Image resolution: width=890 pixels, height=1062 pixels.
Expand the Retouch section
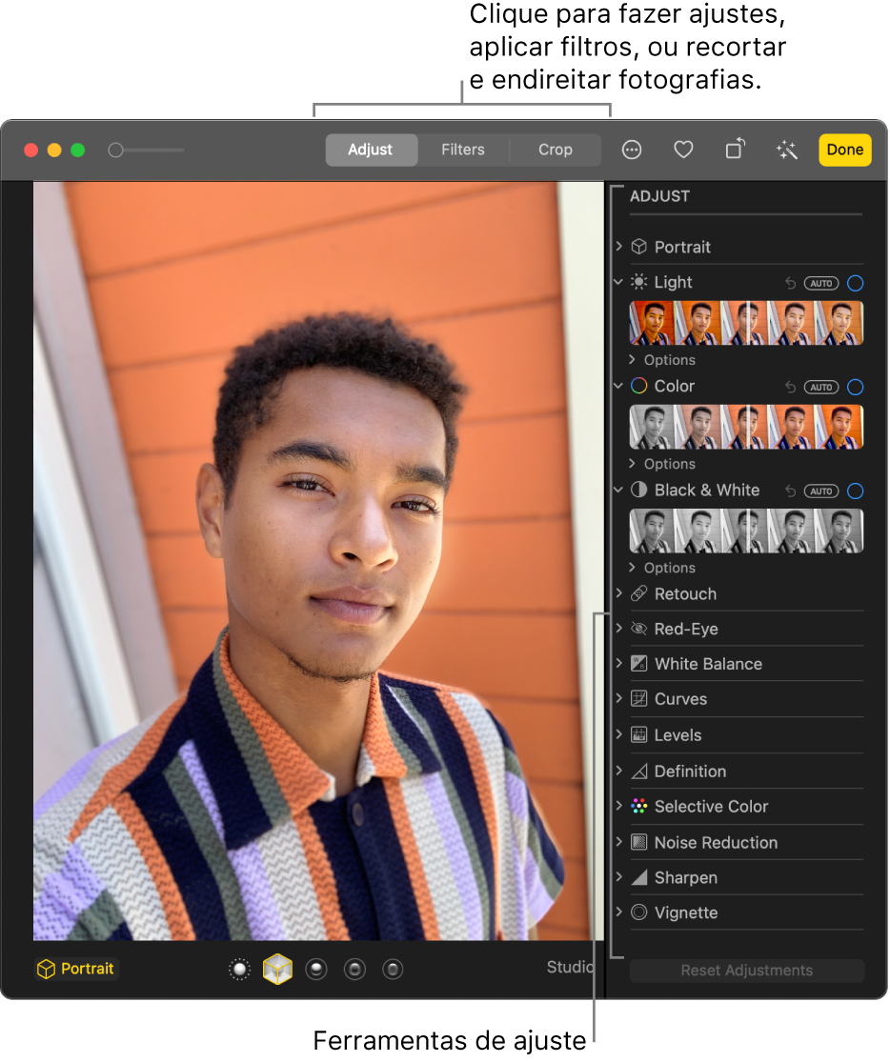click(x=618, y=593)
